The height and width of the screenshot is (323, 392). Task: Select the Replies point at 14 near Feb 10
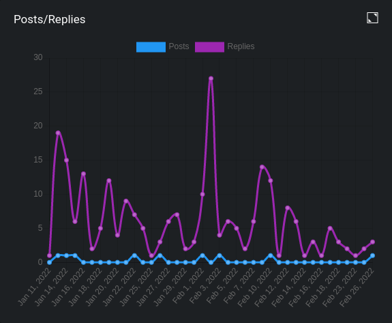point(262,167)
